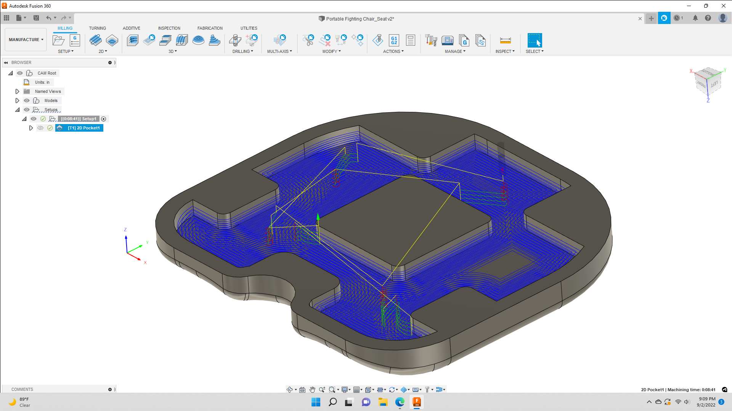Expand the Named Views folder

coord(17,91)
